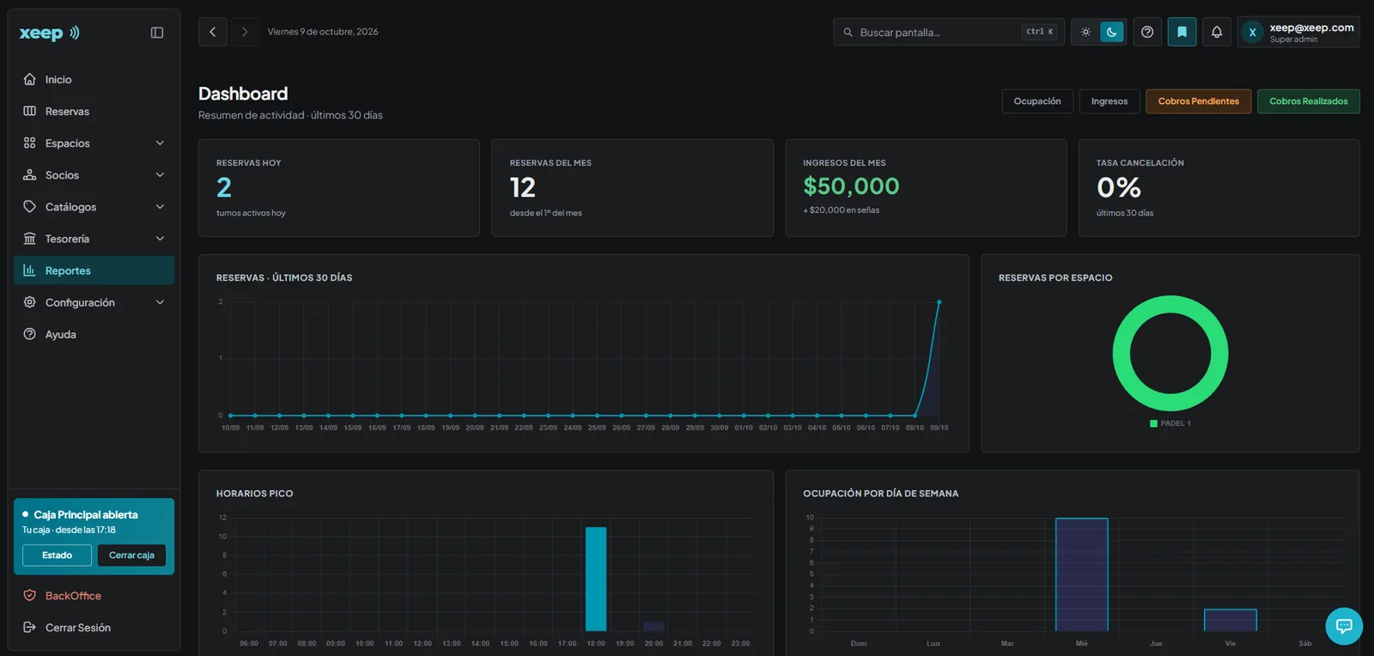Toggle the Ingresos filter
Viewport: 1374px width, 656px height.
[x=1110, y=101]
